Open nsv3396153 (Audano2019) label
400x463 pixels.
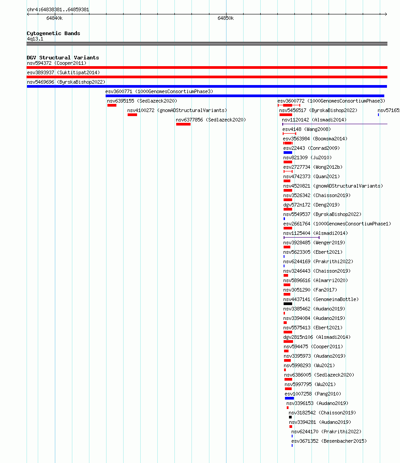(x=317, y=403)
